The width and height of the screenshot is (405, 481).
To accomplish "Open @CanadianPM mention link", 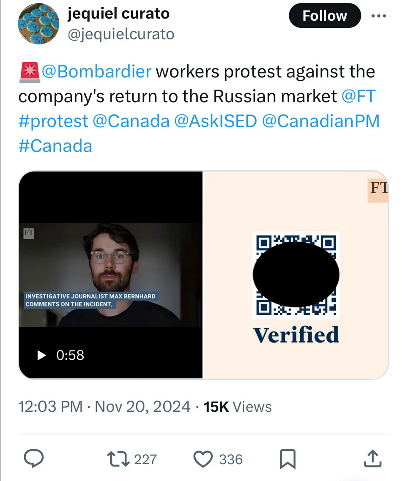I will 320,121.
